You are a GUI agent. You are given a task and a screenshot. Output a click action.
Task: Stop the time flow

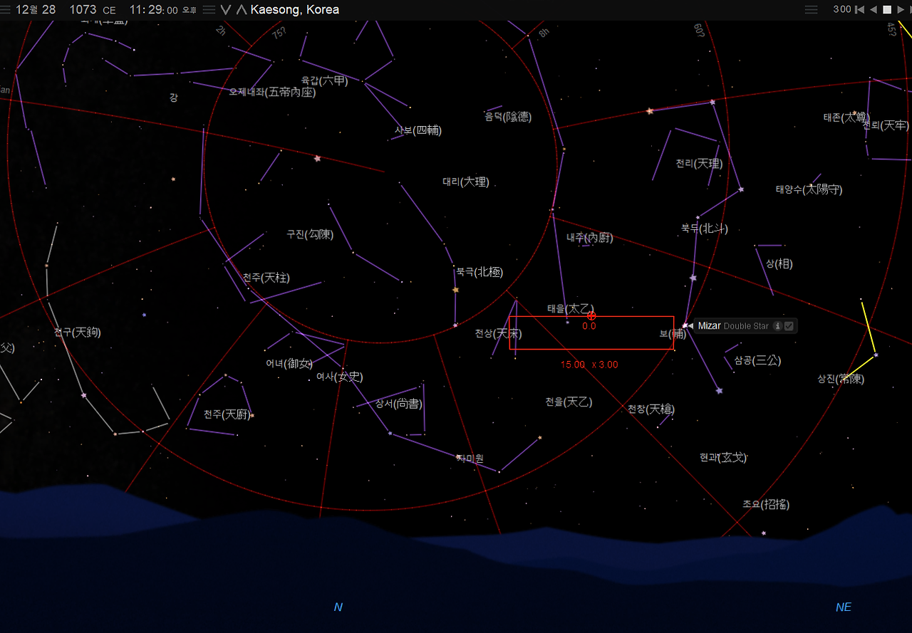click(x=887, y=9)
